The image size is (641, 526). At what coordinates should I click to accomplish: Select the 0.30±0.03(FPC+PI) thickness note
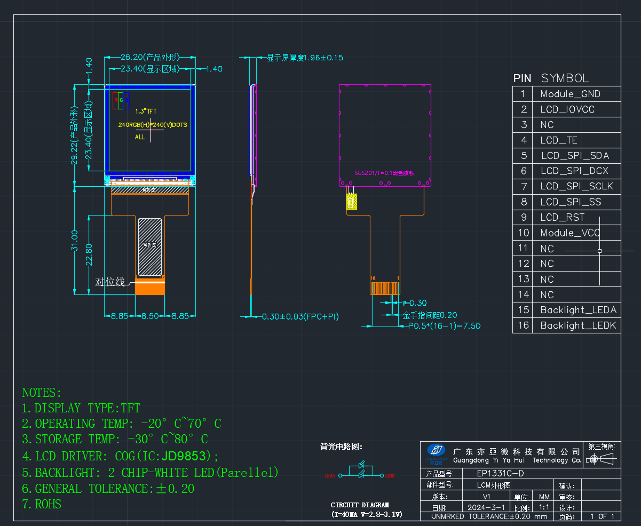pyautogui.click(x=300, y=317)
